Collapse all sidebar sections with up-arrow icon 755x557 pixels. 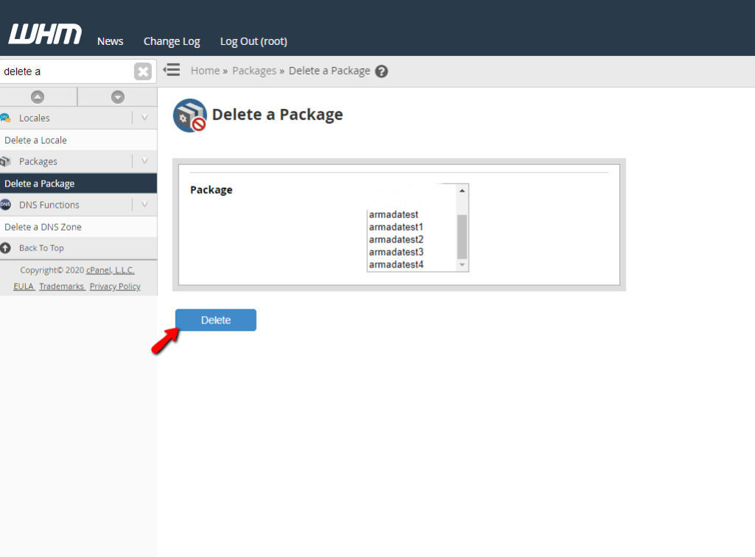pos(38,97)
